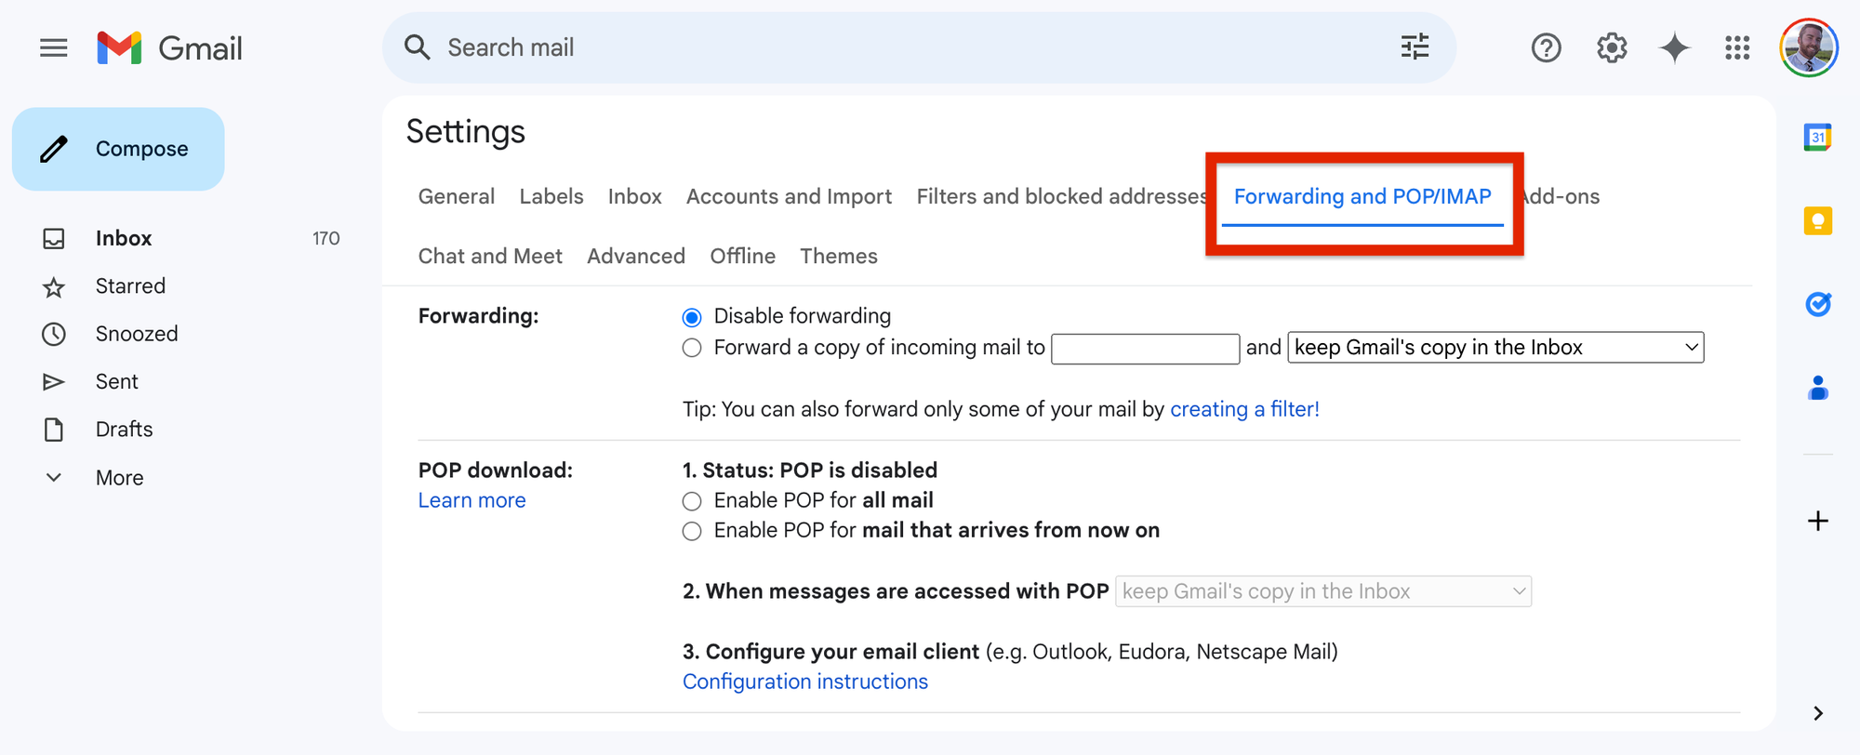Screen dimensions: 1860x755
Task: Open the main menu hamburger icon
Action: (54, 47)
